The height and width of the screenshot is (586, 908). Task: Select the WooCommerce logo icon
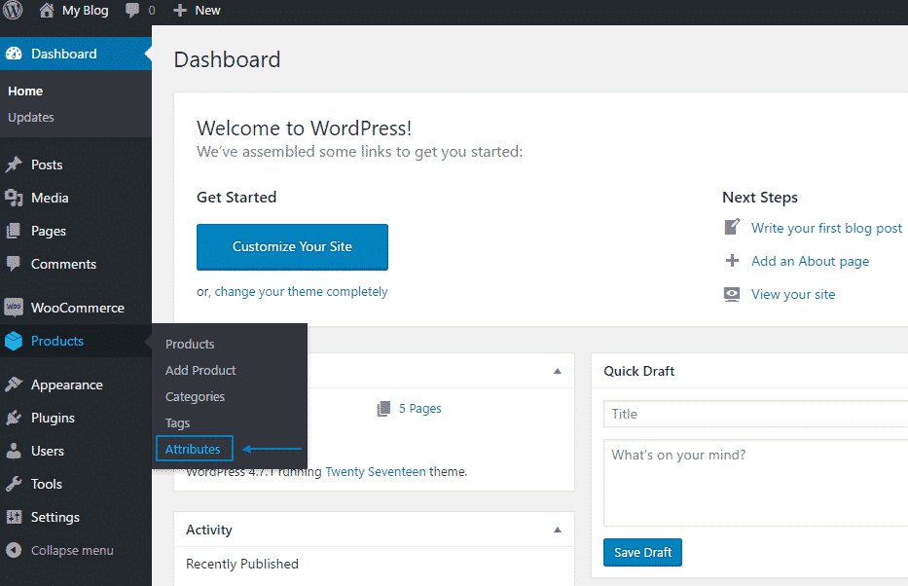[14, 308]
